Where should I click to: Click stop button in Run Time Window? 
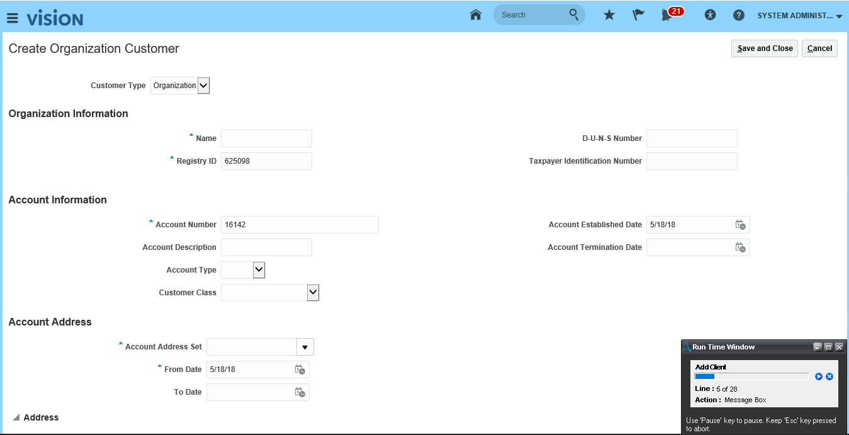[829, 376]
